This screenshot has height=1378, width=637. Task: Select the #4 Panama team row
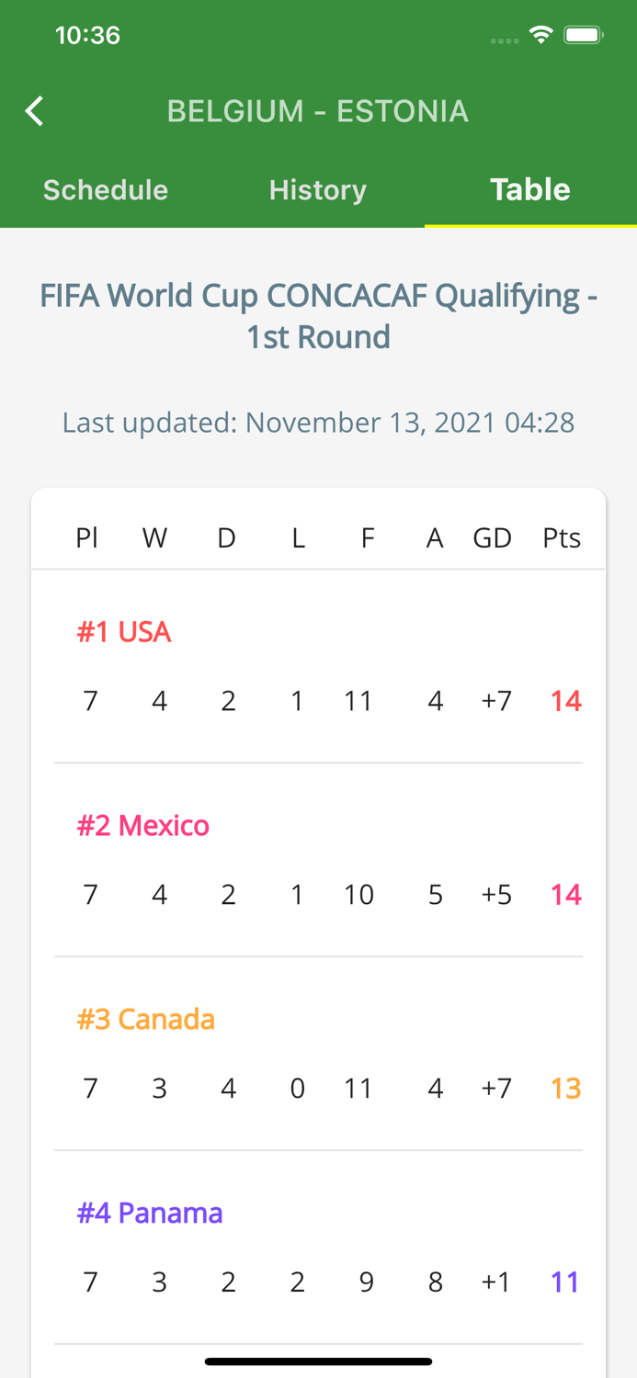point(150,1213)
